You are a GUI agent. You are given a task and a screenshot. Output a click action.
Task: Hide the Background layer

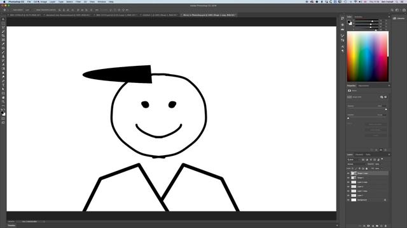click(x=348, y=200)
